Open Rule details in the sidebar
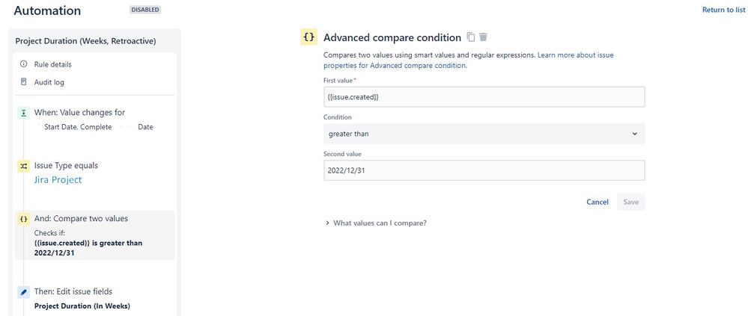748x316 pixels. coord(52,64)
